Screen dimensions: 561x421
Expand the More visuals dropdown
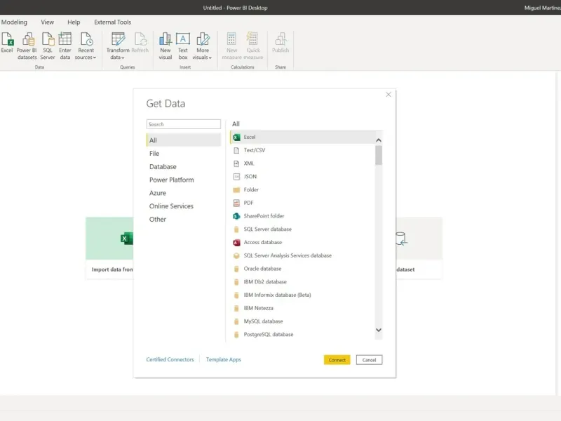coord(203,46)
